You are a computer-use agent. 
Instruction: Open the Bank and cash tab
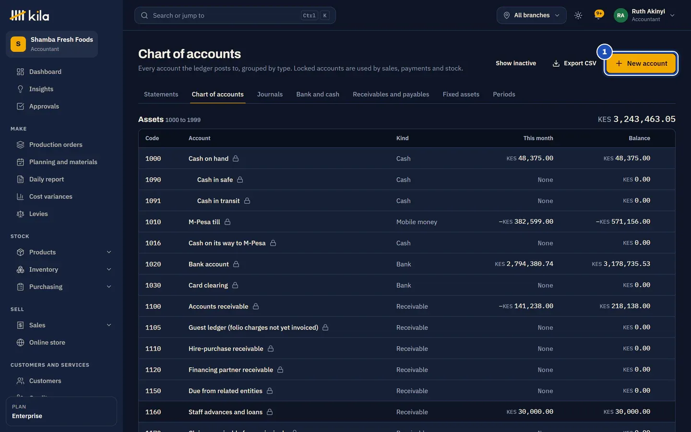pyautogui.click(x=318, y=95)
